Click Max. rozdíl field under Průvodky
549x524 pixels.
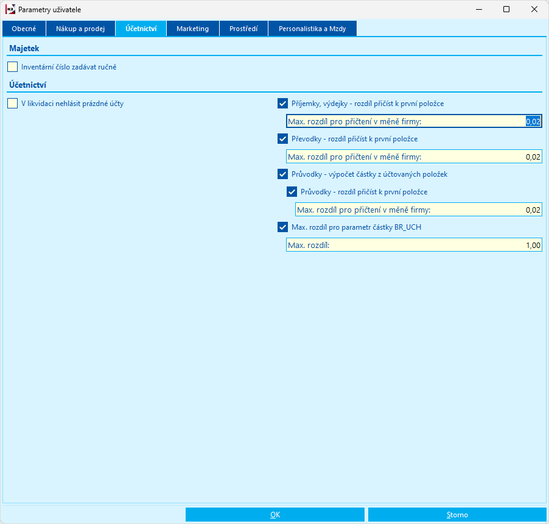click(x=418, y=210)
